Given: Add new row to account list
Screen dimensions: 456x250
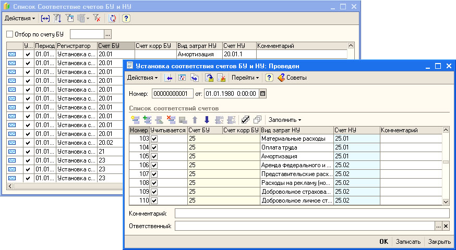Looking at the screenshot, I should (x=135, y=120).
